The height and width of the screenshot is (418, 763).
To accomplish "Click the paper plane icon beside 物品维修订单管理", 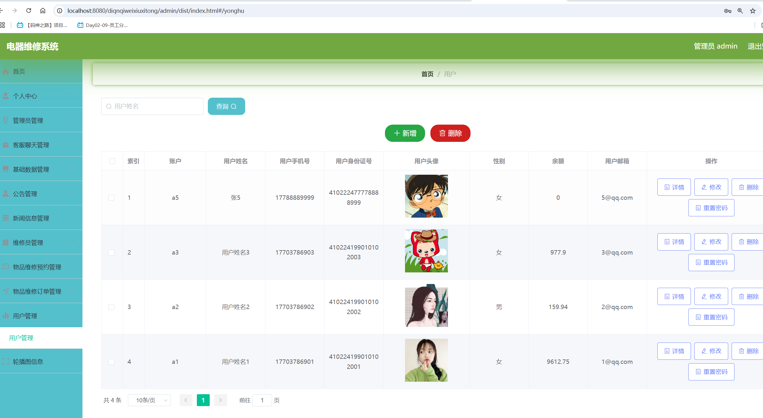I will pos(6,291).
